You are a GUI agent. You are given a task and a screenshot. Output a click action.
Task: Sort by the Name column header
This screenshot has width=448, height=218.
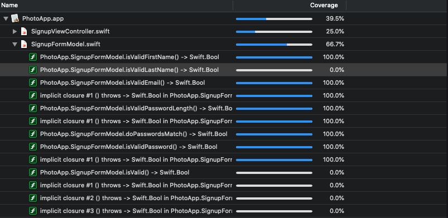tap(9, 5)
